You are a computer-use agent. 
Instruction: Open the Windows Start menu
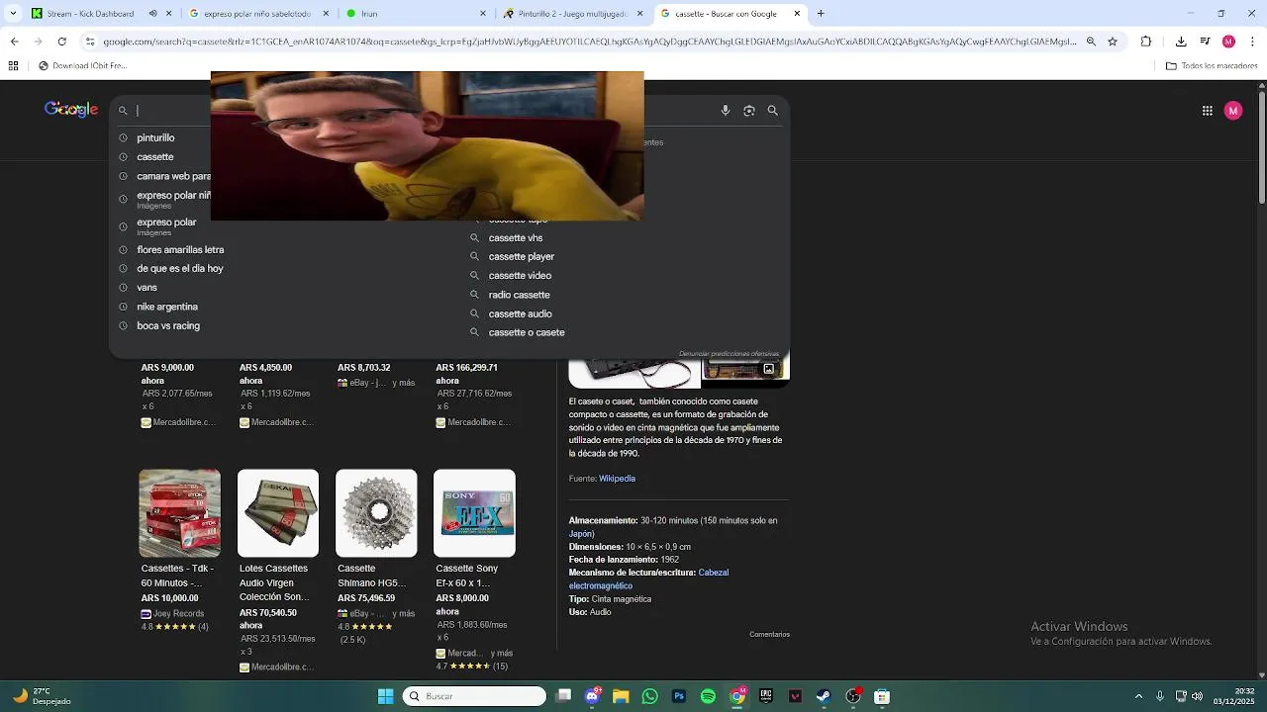pos(385,696)
